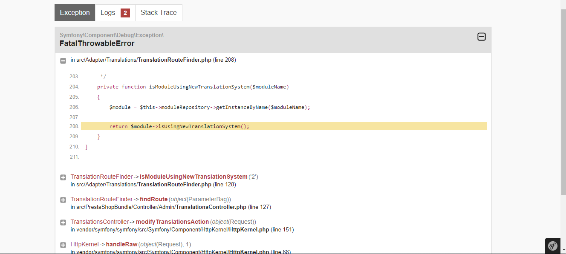Click highlighted line 208 return statement

(x=284, y=126)
